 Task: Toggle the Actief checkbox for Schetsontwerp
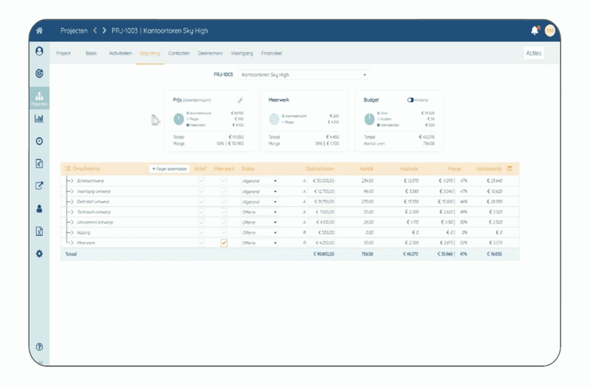pyautogui.click(x=201, y=181)
